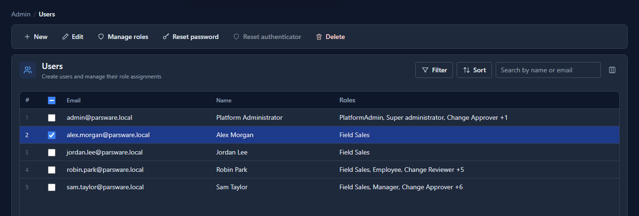
Task: Select email jordan.lee@parsware.local
Action: 105,152
